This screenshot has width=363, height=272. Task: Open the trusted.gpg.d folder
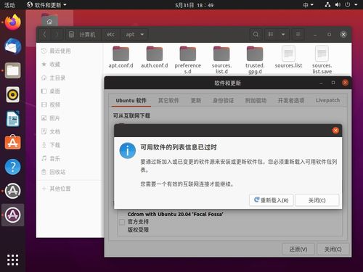point(255,59)
